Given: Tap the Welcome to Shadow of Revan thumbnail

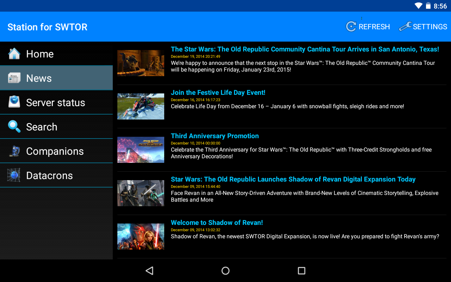Looking at the screenshot, I should [x=141, y=237].
